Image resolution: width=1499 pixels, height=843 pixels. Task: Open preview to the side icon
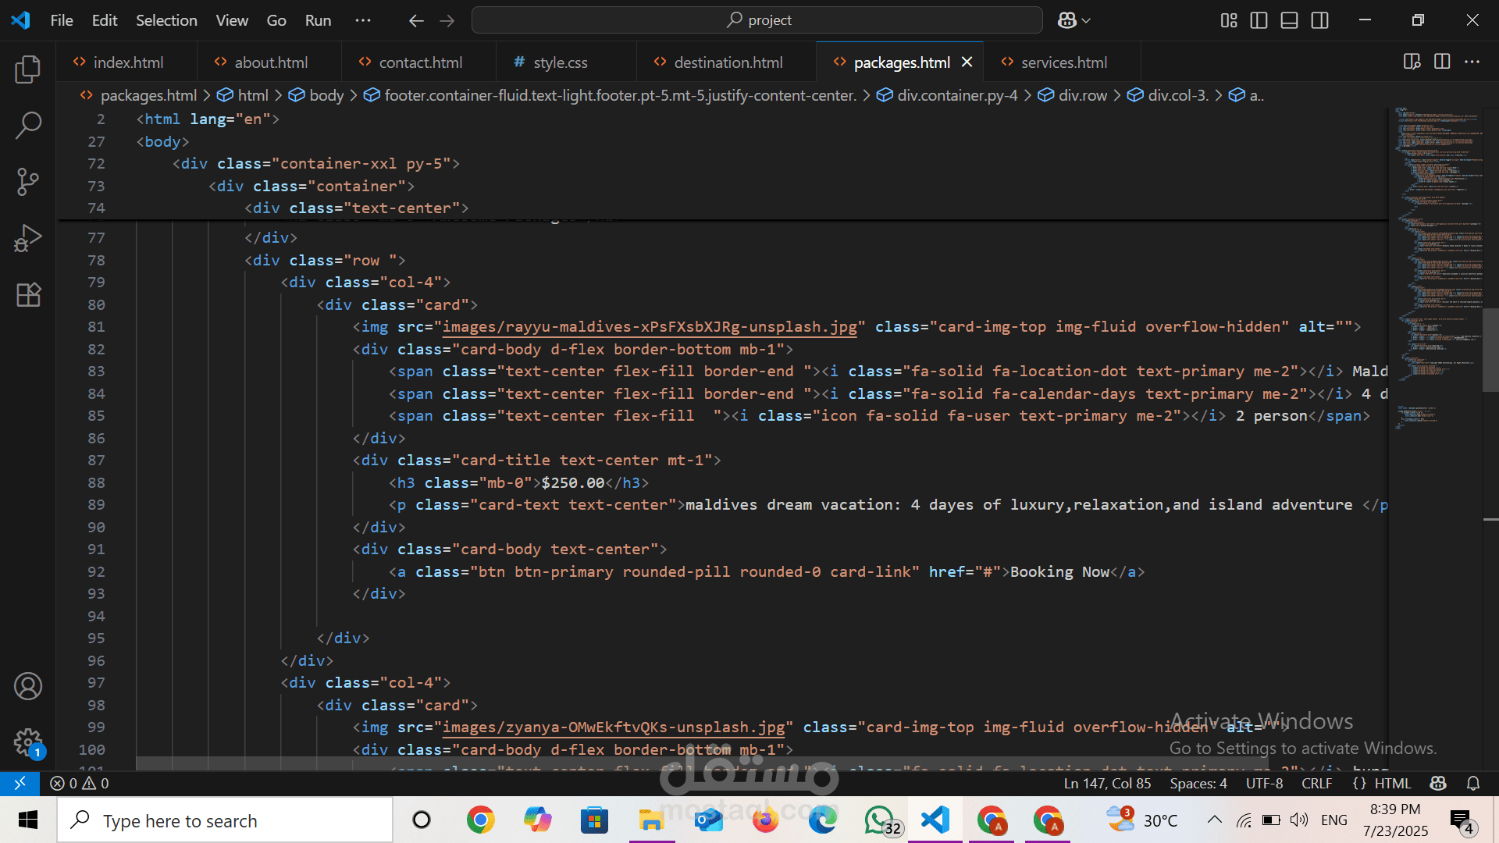point(1412,62)
